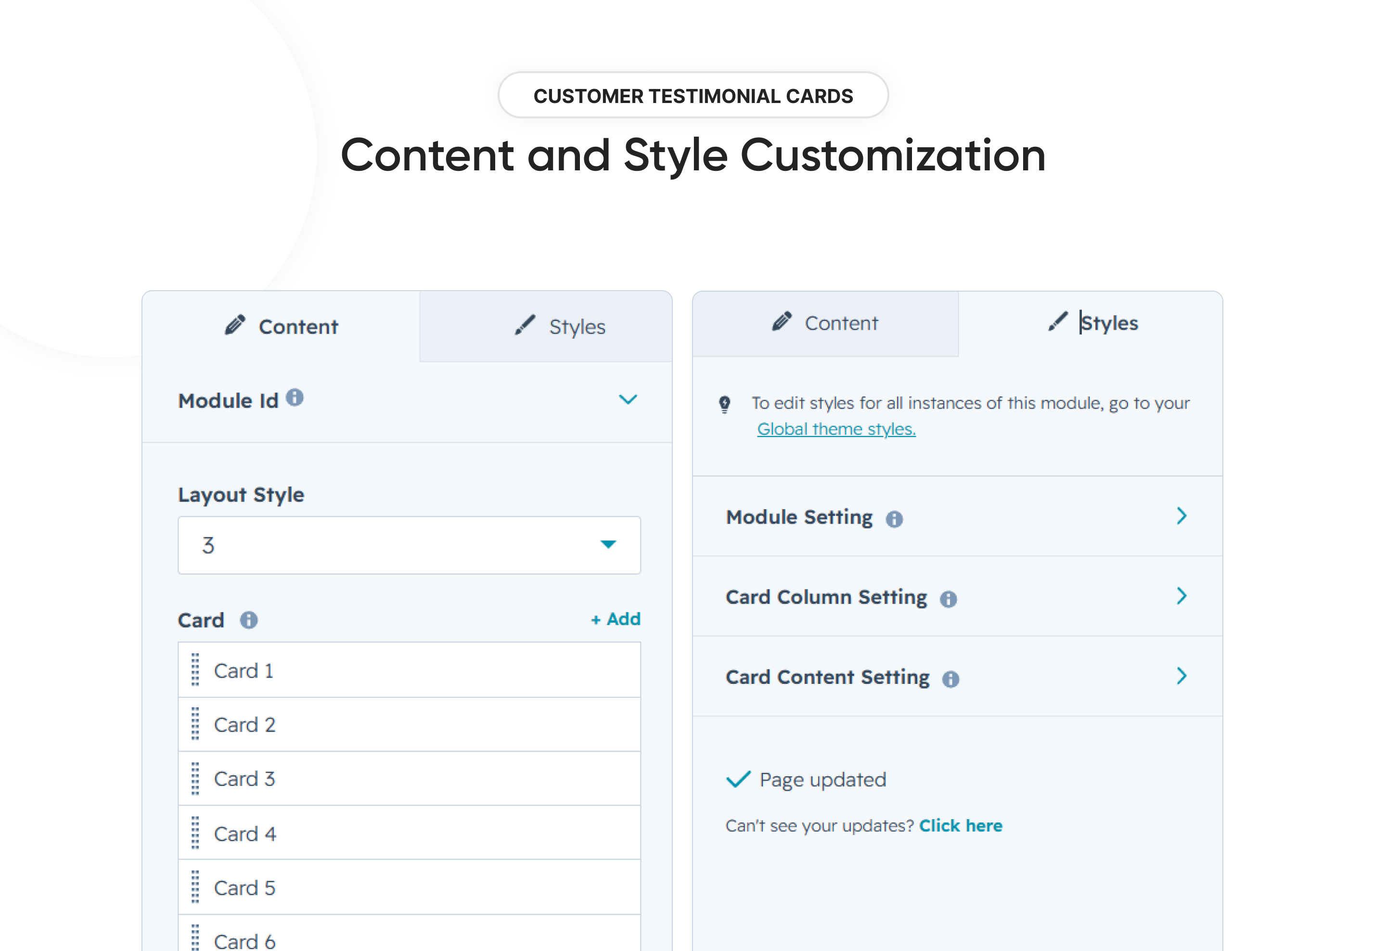Screen dimensions: 1386x951
Task: Click the Card 2 drag handle
Action: coord(195,724)
